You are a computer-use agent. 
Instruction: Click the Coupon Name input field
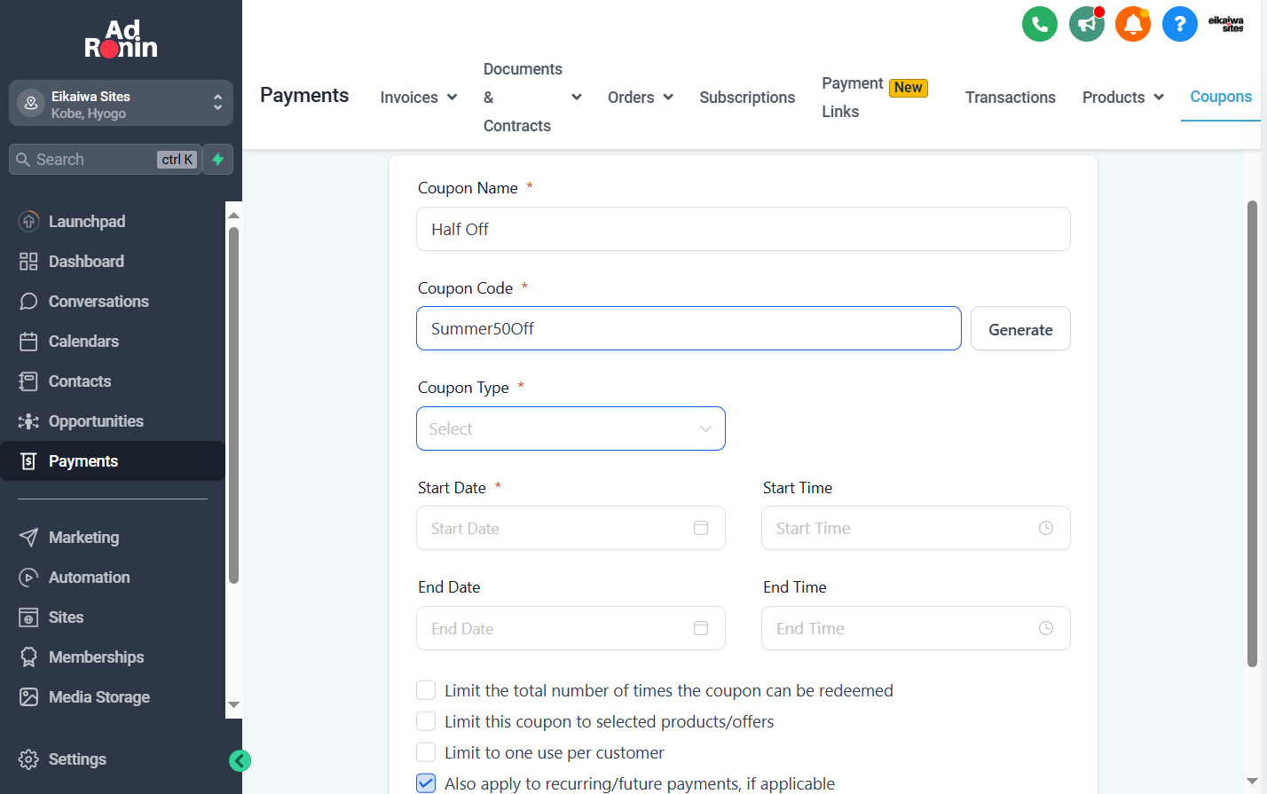[744, 229]
